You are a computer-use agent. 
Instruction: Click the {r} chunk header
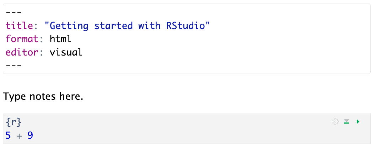14,122
